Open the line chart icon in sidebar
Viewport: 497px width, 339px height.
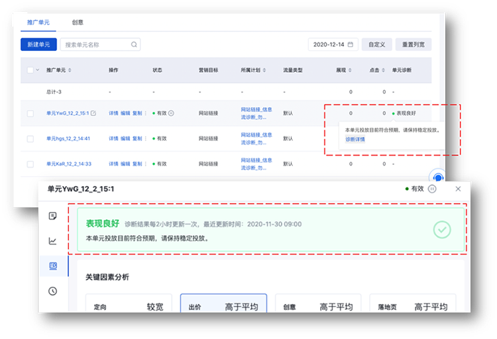tap(53, 241)
